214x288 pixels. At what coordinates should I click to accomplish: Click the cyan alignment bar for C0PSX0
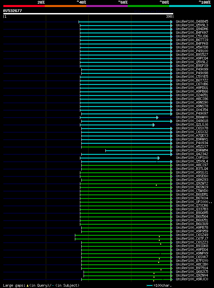(x=120, y=158)
